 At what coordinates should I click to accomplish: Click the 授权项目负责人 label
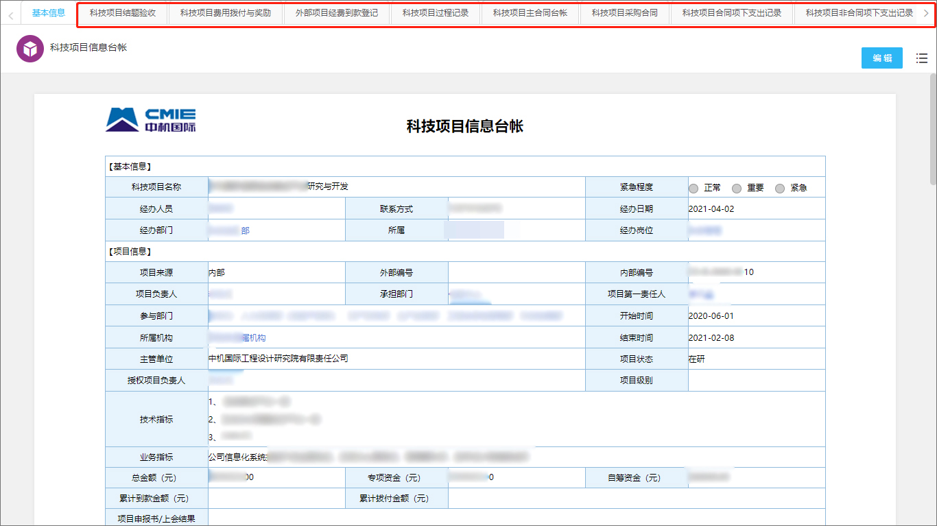pyautogui.click(x=156, y=380)
